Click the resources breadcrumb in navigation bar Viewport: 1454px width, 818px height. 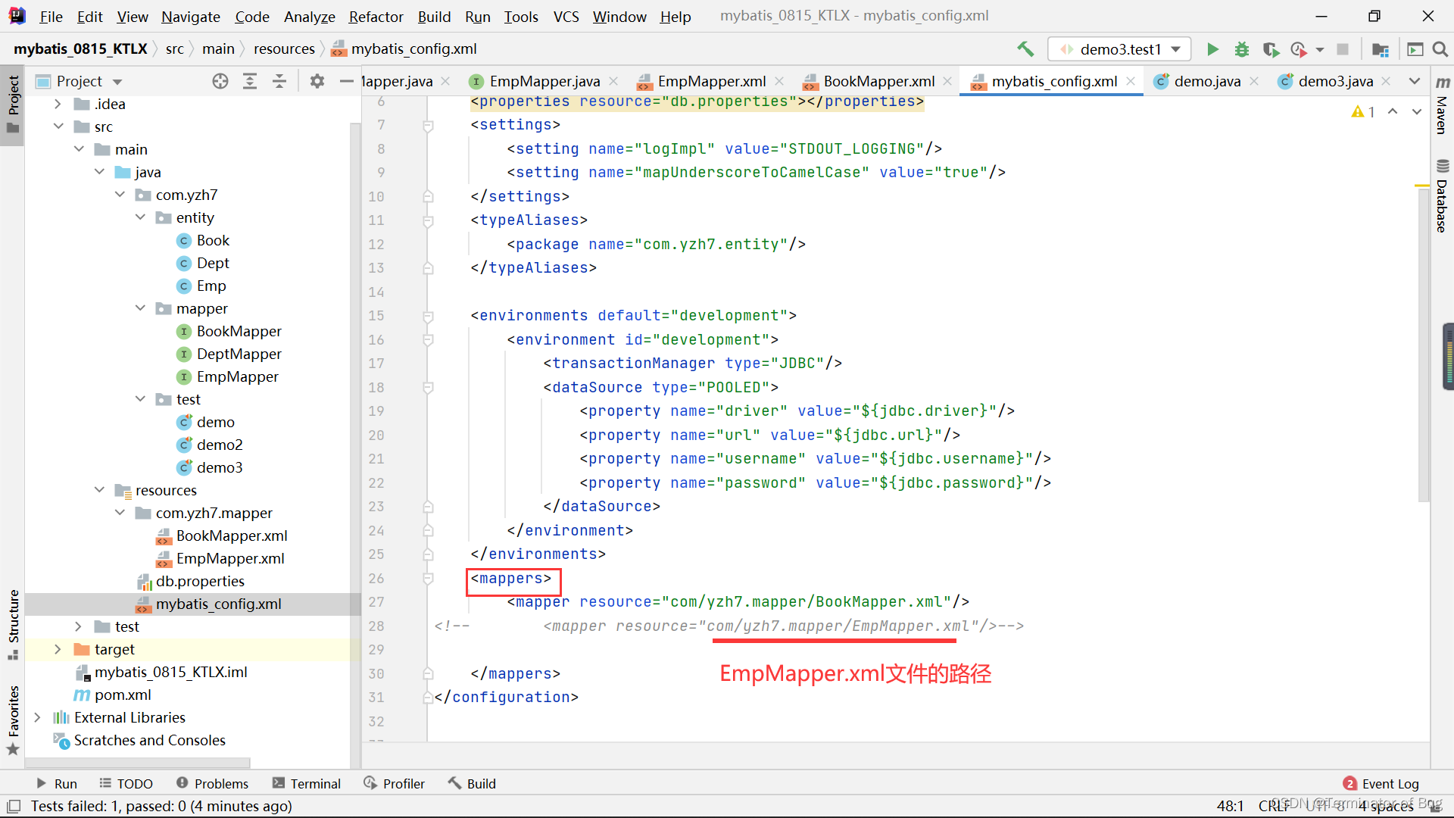(284, 49)
